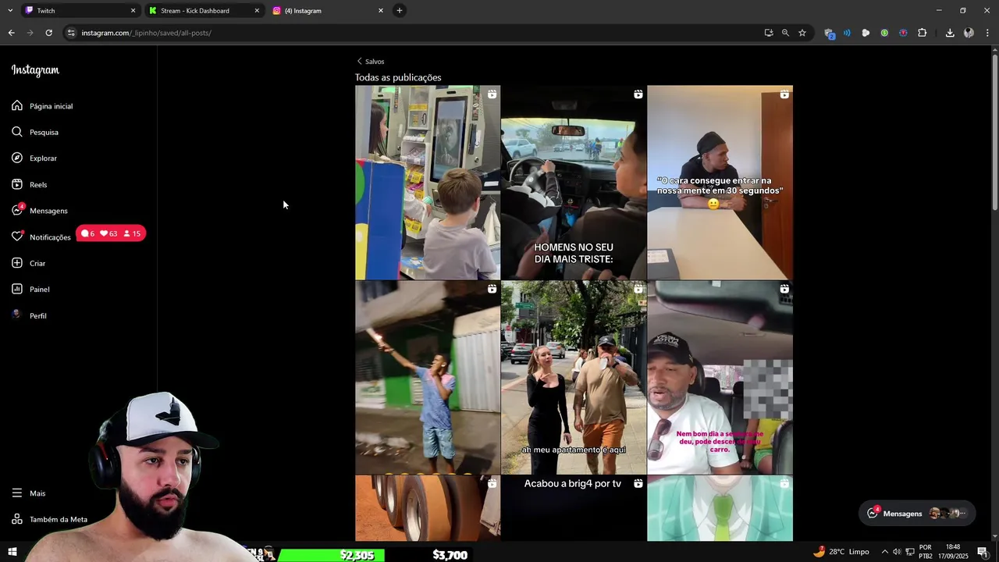Open the green cartoon suit reel
This screenshot has width=999, height=562.
point(720,508)
